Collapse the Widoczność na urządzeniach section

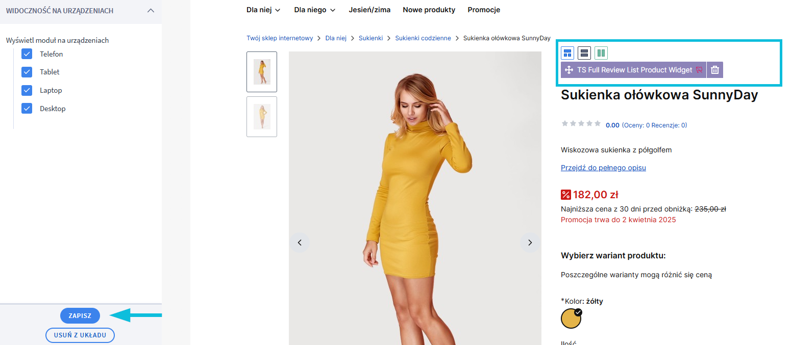(x=151, y=11)
